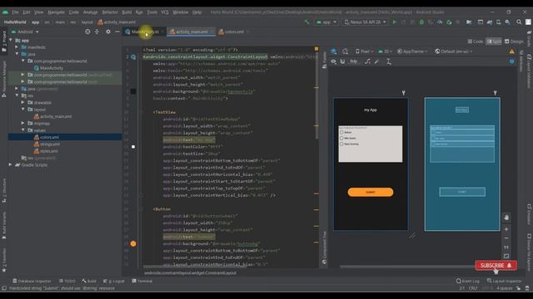Click the Guidelines icon in design toolbar
This screenshot has height=299, width=533.
point(389,61)
